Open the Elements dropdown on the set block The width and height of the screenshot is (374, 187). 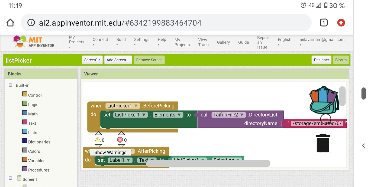click(168, 115)
